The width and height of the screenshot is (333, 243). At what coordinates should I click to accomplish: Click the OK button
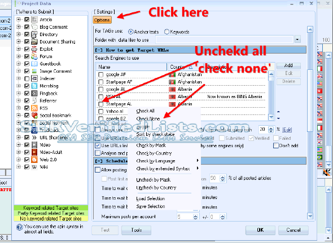(x=260, y=230)
